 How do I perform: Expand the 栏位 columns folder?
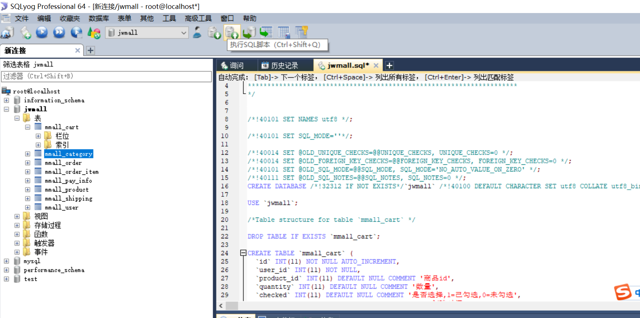pos(38,136)
